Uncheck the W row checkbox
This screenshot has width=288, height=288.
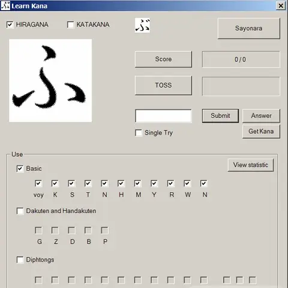click(187, 184)
